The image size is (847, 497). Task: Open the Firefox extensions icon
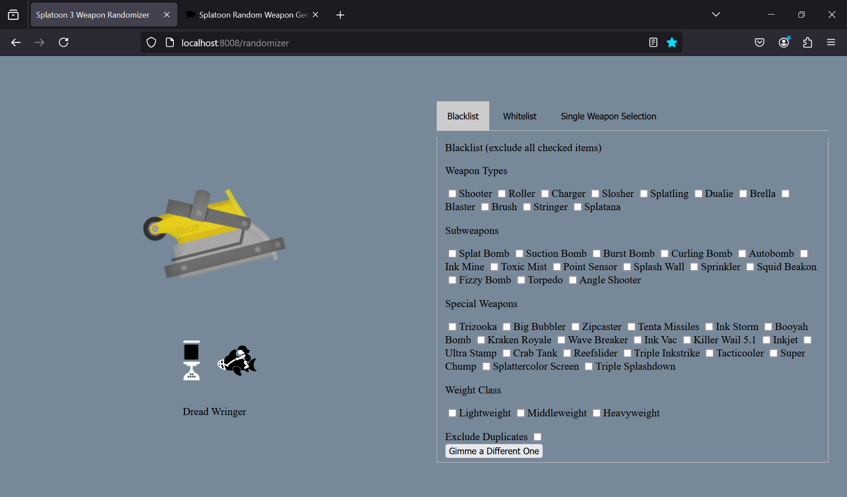click(x=807, y=42)
